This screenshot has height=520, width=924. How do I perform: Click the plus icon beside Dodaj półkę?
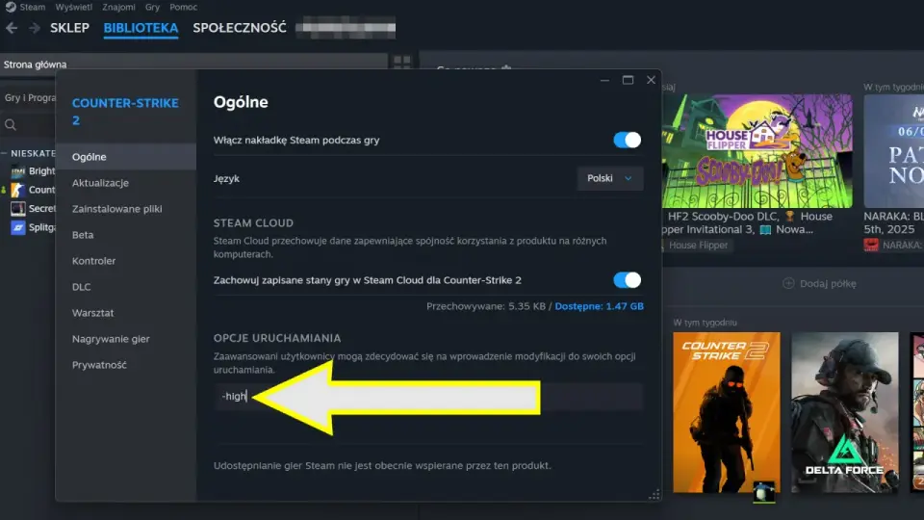coord(788,283)
